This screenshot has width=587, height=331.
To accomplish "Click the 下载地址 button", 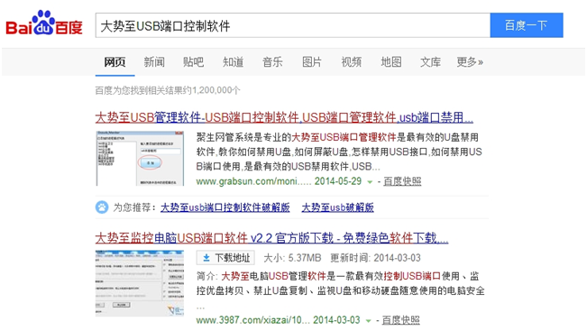I will coord(225,258).
